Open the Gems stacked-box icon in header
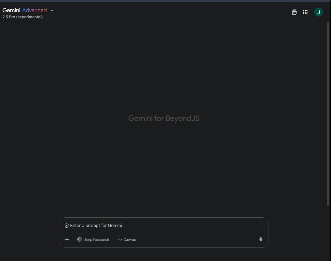The height and width of the screenshot is (261, 331). pyautogui.click(x=294, y=12)
